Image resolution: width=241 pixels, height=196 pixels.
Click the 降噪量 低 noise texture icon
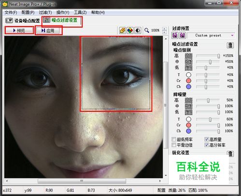[188, 112]
